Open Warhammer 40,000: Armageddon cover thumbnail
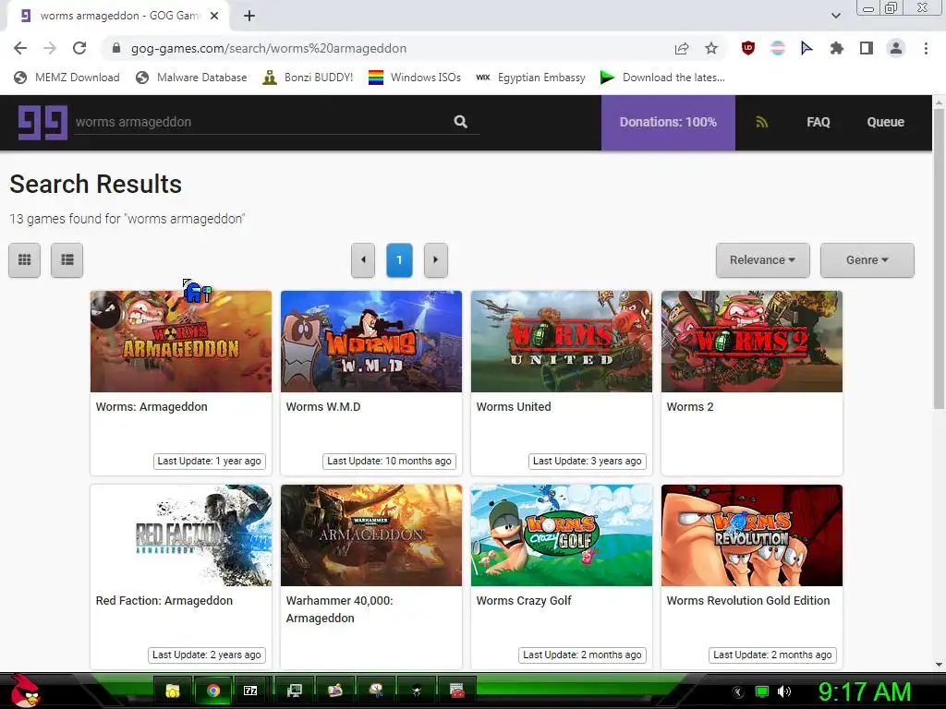946x709 pixels. click(x=371, y=535)
